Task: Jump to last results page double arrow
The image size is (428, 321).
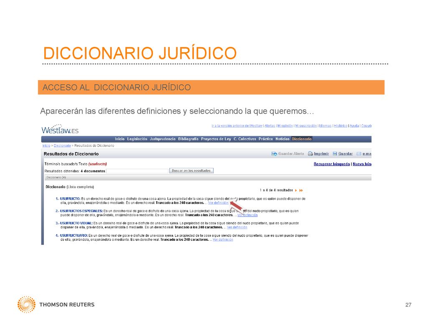Action: (301, 190)
